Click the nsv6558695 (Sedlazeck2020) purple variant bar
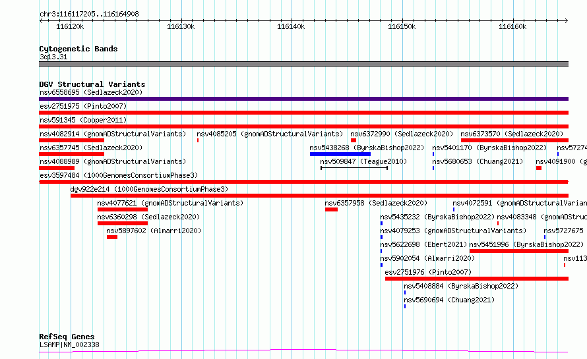Viewport: 587px width, 359px height. [x=303, y=99]
